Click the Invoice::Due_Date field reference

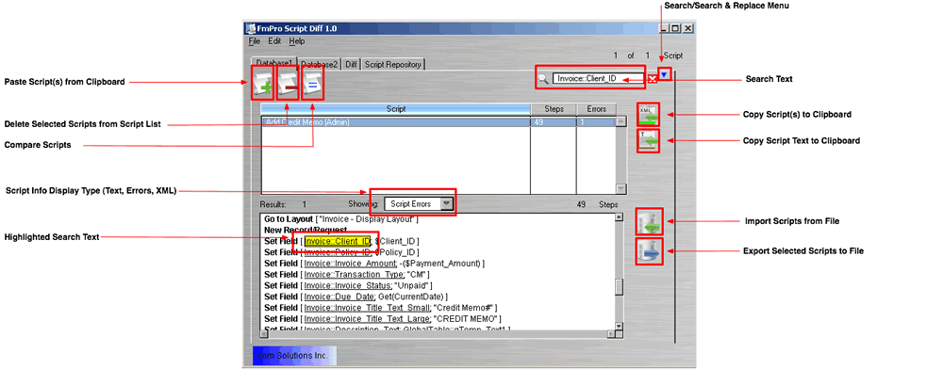click(339, 297)
